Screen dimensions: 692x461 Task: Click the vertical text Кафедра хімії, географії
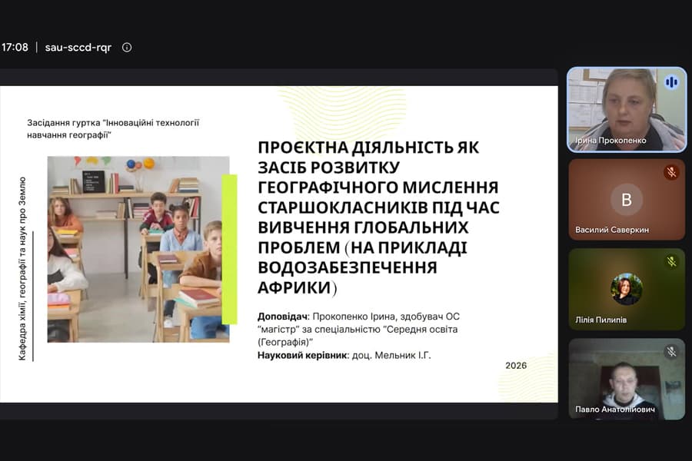click(x=22, y=269)
